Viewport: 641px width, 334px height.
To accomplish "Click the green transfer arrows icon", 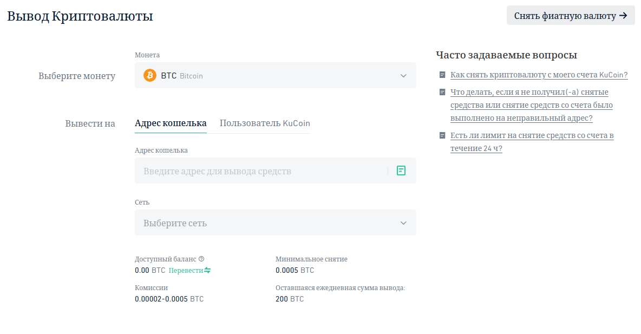I will [x=207, y=270].
